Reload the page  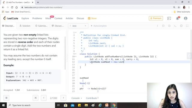coord(12,7)
